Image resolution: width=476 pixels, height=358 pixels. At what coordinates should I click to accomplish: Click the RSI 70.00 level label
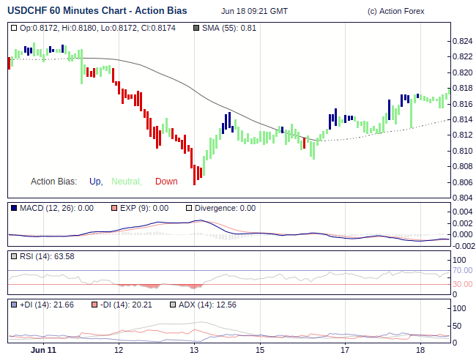tap(462, 271)
